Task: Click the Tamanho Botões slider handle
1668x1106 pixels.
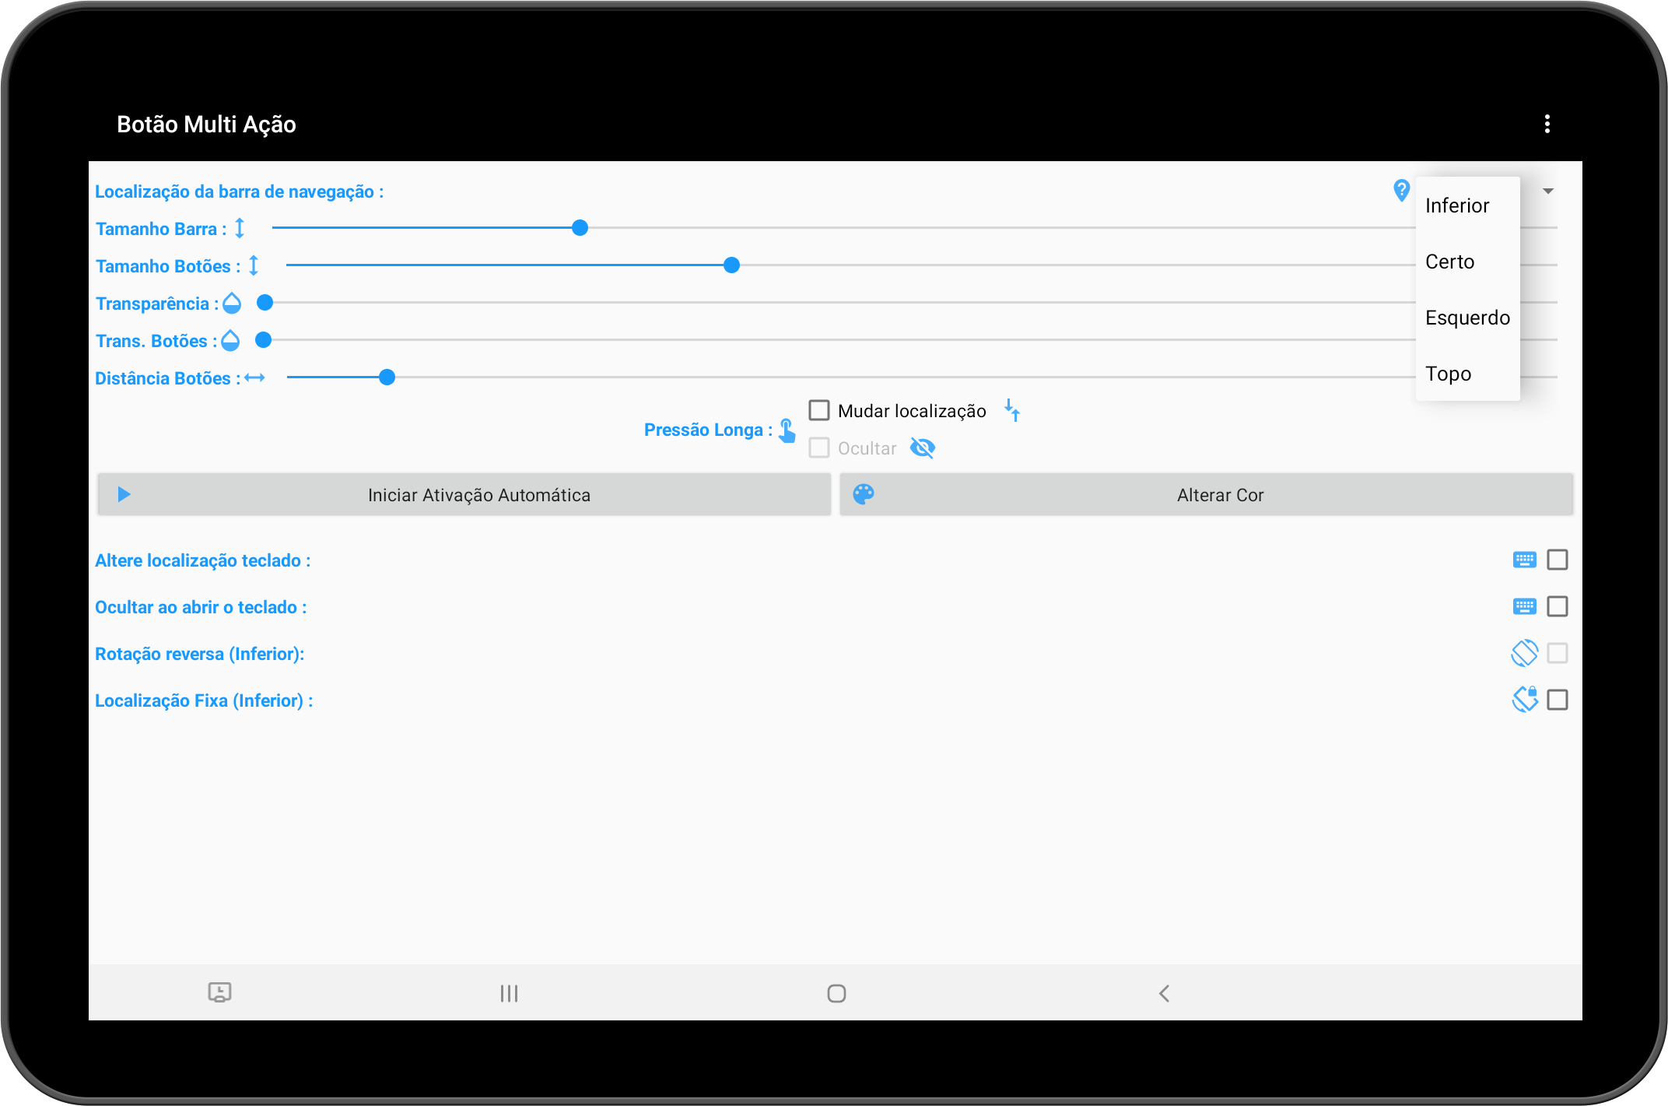Action: click(x=731, y=265)
